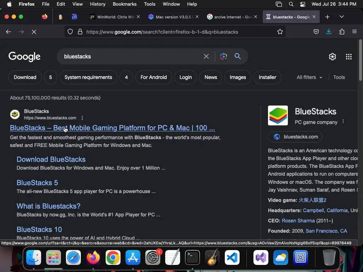Stop loading the page
The height and width of the screenshot is (272, 363).
point(34,32)
